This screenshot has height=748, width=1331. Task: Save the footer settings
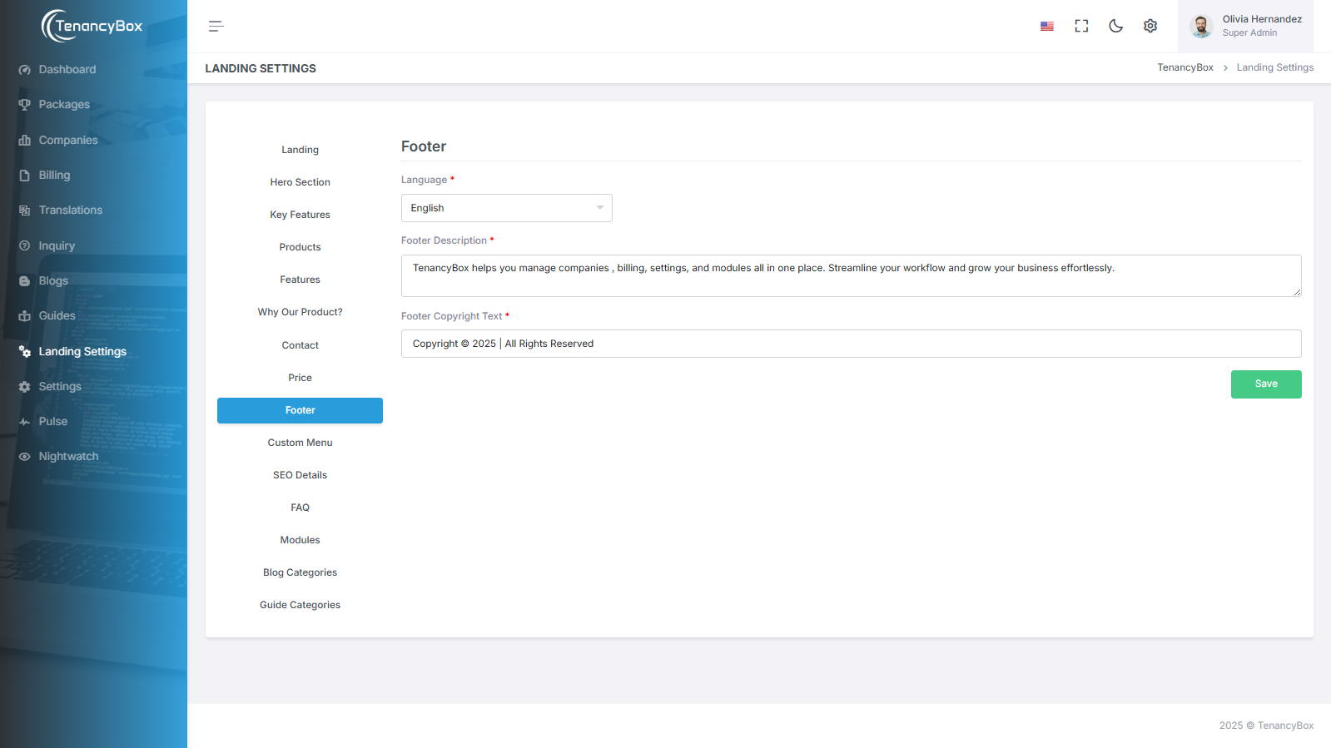1266,384
